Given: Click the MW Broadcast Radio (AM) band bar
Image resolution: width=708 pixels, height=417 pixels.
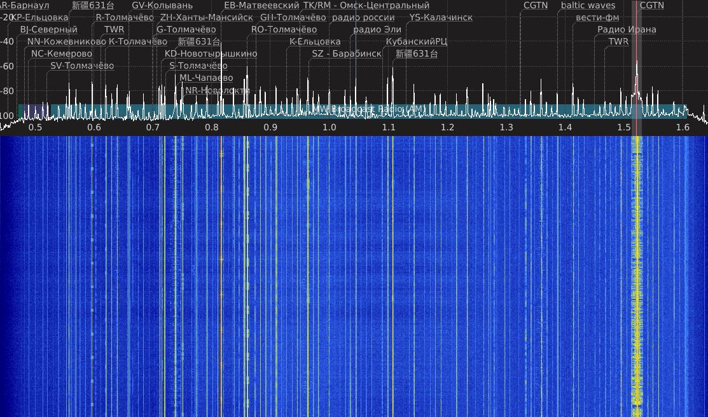Looking at the screenshot, I should click(x=369, y=110).
